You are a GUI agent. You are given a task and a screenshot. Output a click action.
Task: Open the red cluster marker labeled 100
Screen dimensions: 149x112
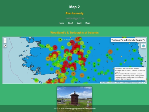pyautogui.click(x=63, y=71)
